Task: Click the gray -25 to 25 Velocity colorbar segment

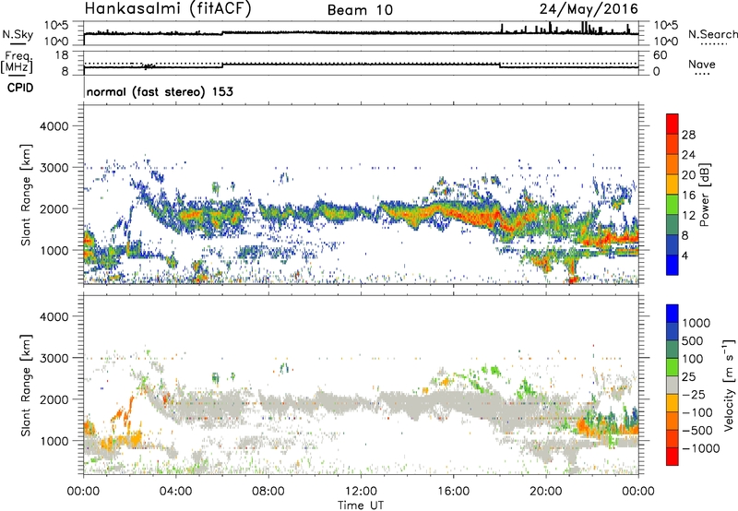Action: point(673,386)
